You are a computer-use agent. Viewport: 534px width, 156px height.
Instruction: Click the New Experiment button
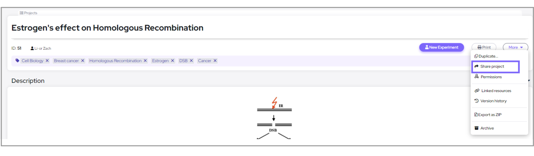[x=442, y=47]
